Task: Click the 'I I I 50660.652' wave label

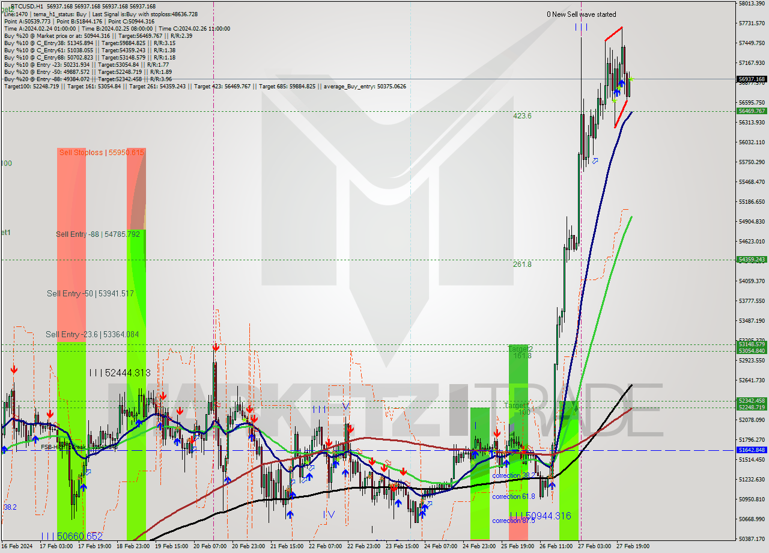Action: tap(72, 536)
